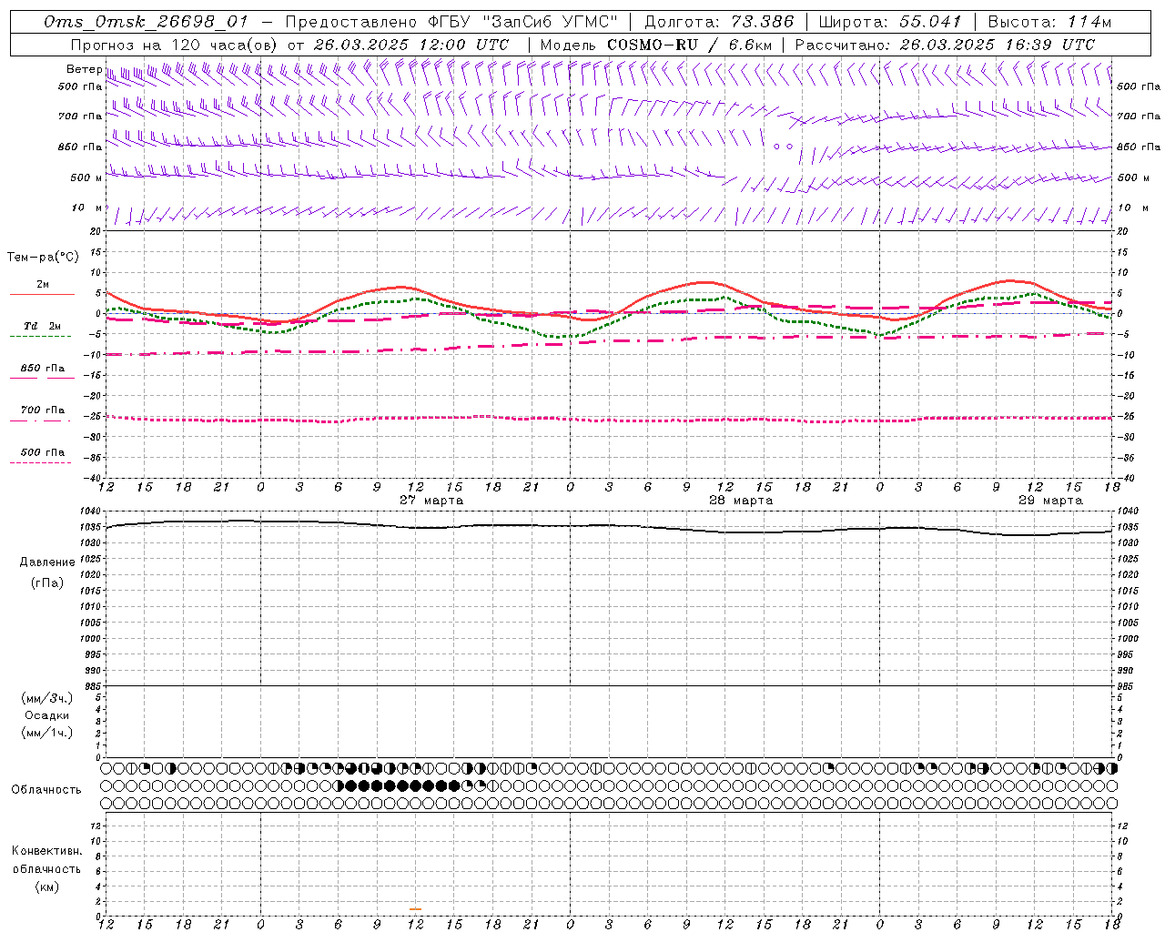
Task: Click the Рассчитано: 26.03.2025 16:39 UTC timestamp
Action: point(945,45)
